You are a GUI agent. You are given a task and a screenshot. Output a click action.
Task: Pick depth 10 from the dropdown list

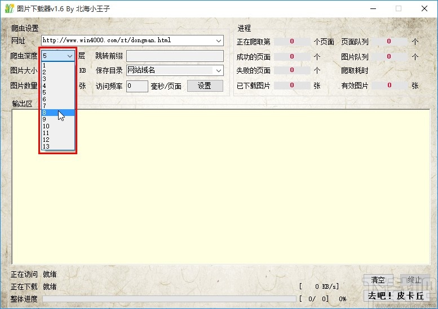pyautogui.click(x=58, y=126)
